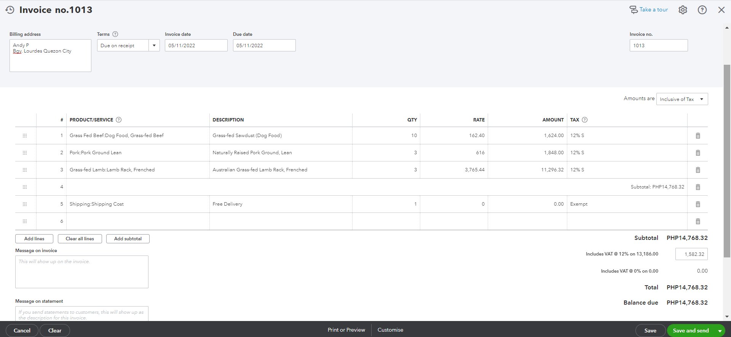Grab drag handle of line 5
The height and width of the screenshot is (337, 731).
(x=25, y=204)
